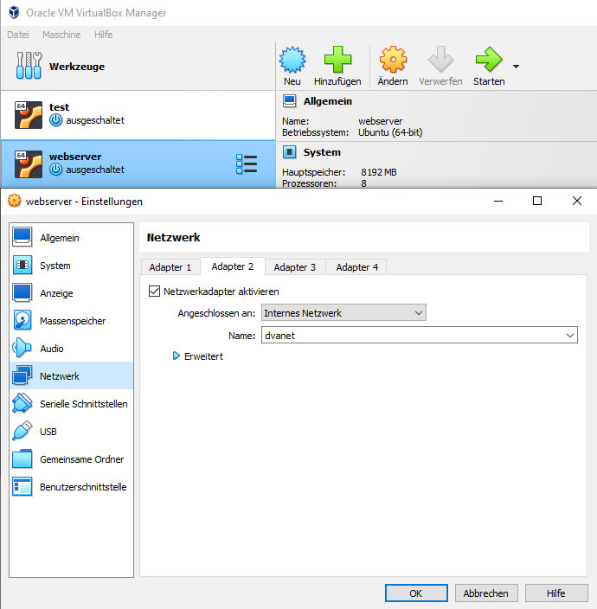
Task: Open the Maschine menu
Action: (61, 35)
